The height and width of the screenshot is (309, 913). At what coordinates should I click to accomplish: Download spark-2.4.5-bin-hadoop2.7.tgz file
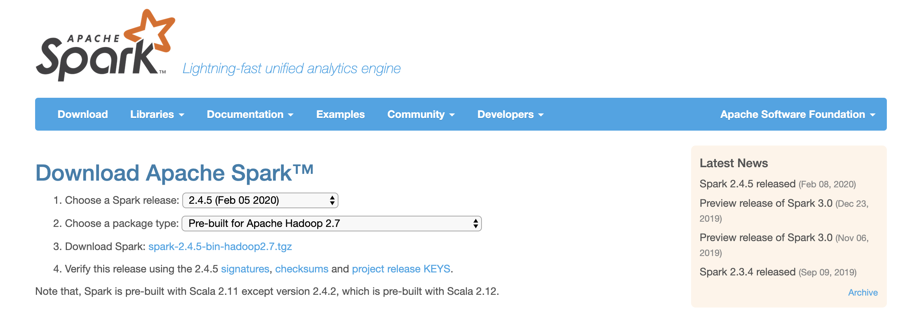click(x=220, y=247)
